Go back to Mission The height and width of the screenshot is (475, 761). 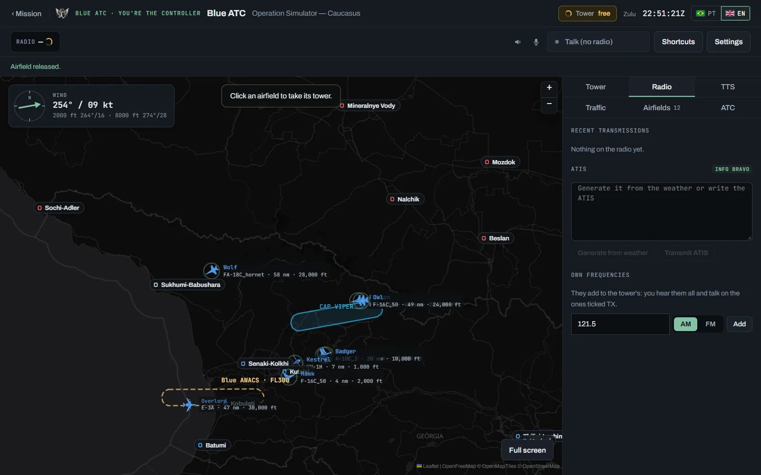[x=27, y=14]
